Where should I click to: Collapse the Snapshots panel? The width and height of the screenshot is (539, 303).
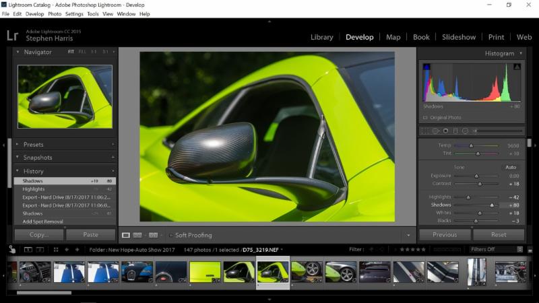pyautogui.click(x=18, y=157)
